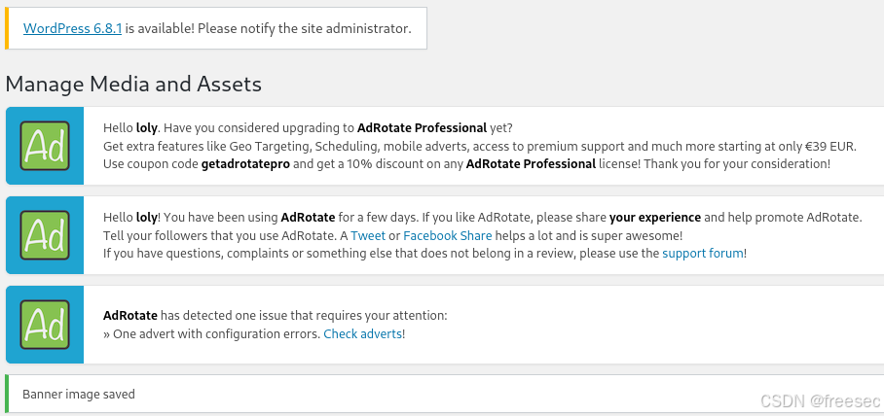Screen dimensions: 884x416
Task: Click the bold "your experience" text
Action: coord(655,217)
